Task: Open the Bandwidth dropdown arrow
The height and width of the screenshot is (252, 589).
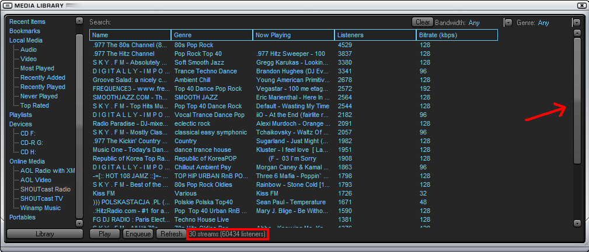Action: pyautogui.click(x=508, y=23)
